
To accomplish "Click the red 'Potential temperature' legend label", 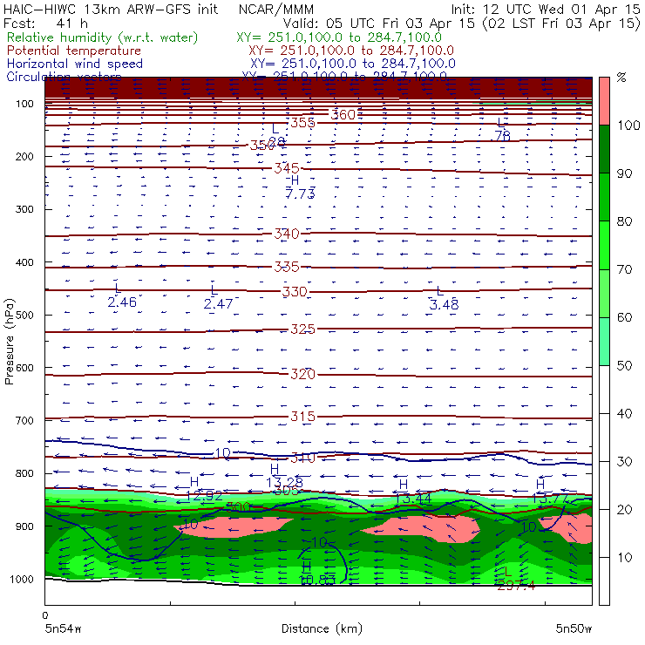I will tap(74, 51).
